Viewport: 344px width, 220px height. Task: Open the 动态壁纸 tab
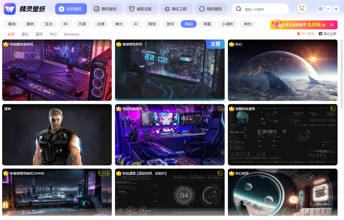coord(71,9)
